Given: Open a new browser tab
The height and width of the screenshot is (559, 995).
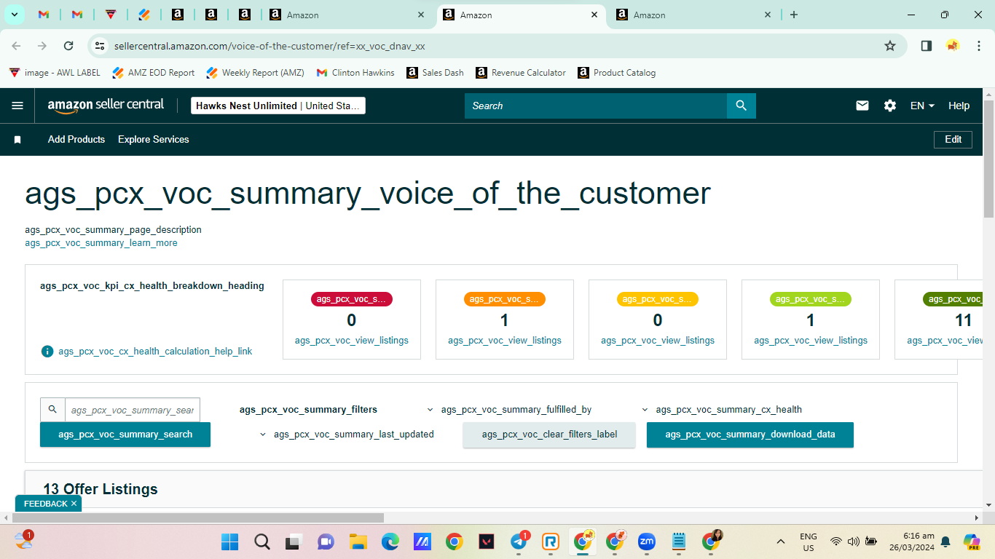Looking at the screenshot, I should [794, 15].
